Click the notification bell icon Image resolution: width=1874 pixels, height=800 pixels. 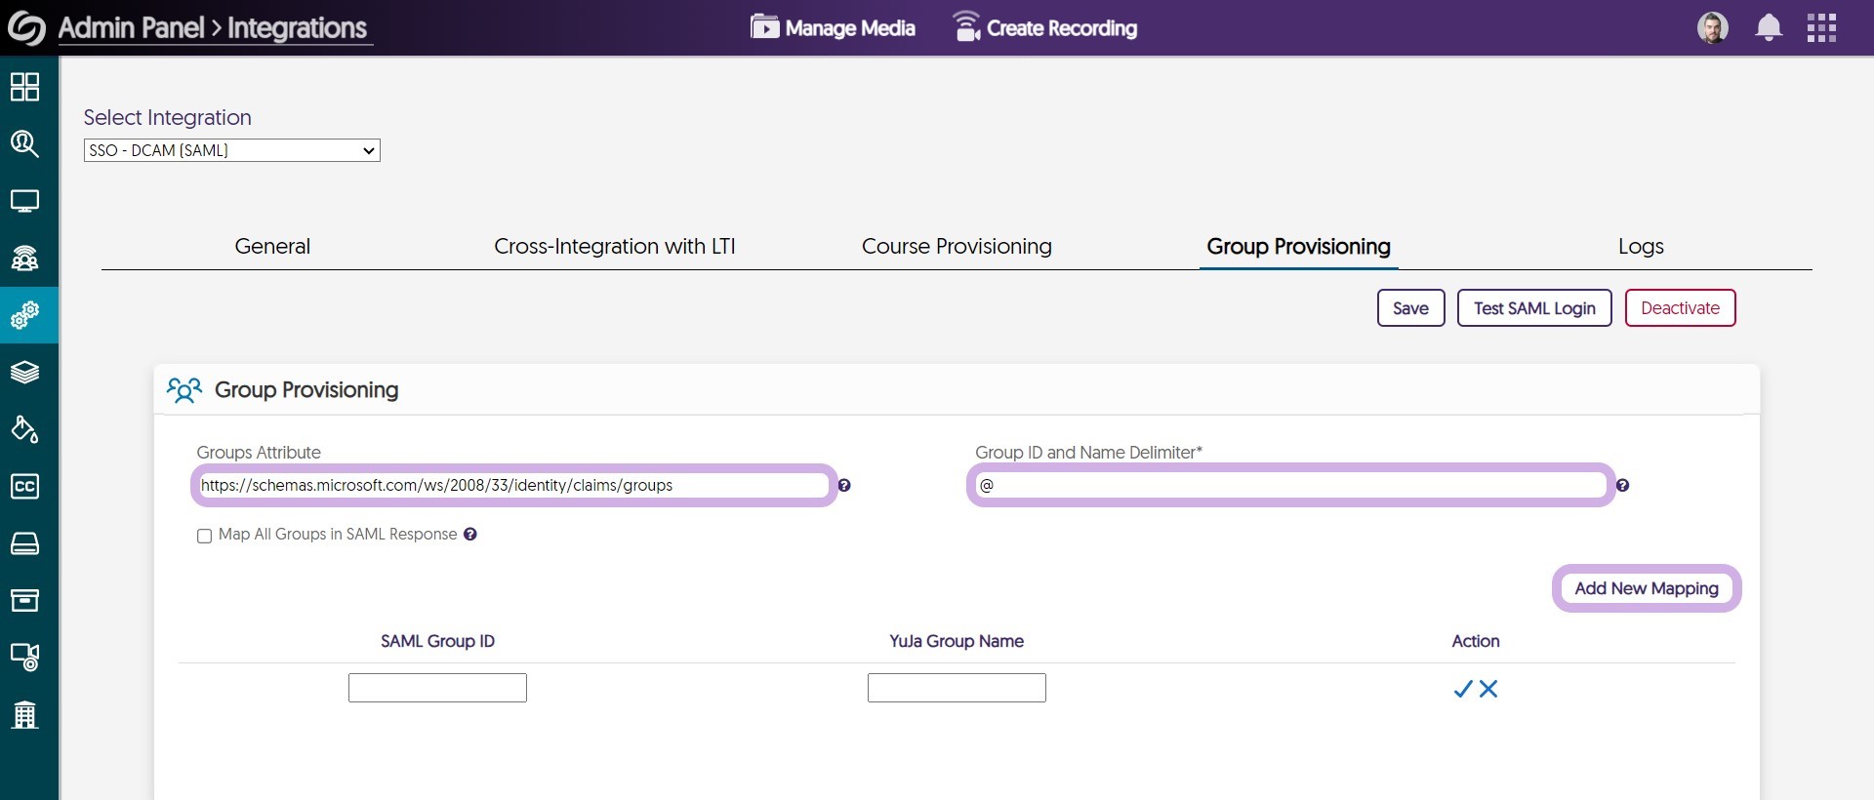1769,27
